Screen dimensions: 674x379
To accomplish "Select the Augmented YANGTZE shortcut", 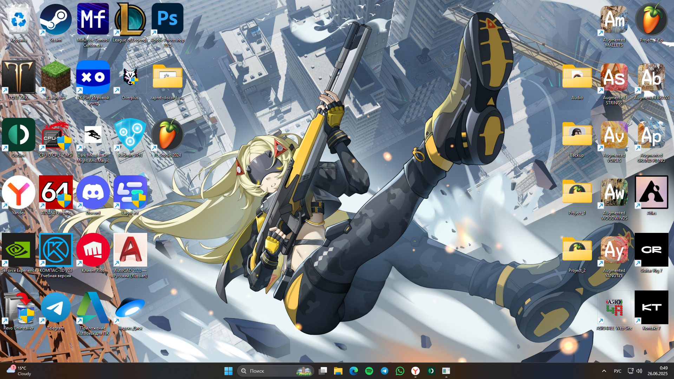I will pyautogui.click(x=614, y=256).
